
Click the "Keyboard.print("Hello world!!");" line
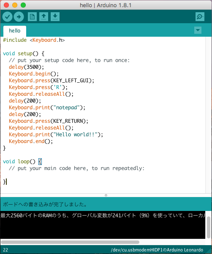56,135
